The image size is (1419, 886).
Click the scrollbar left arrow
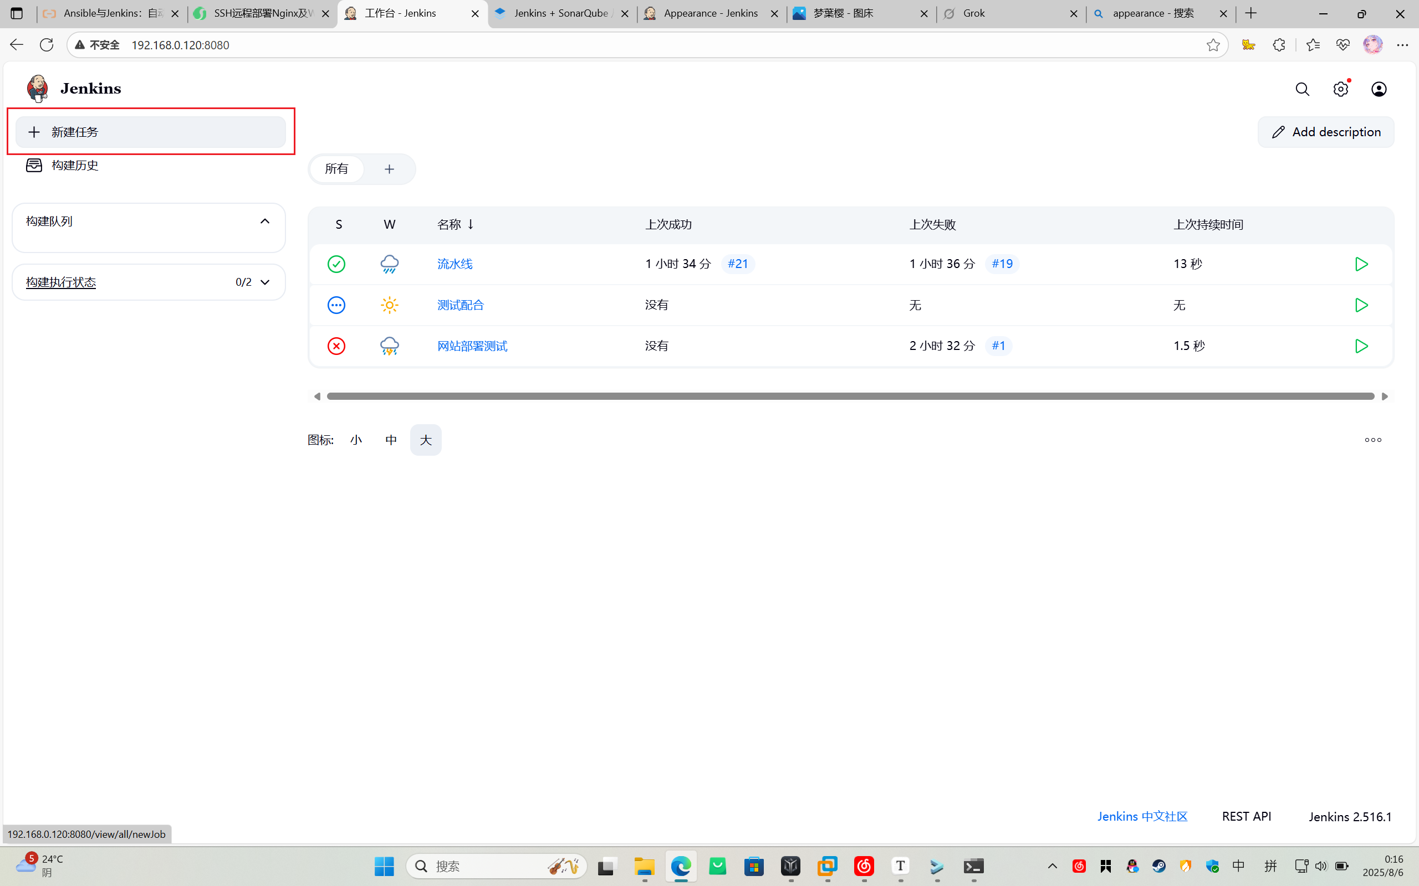coord(317,396)
